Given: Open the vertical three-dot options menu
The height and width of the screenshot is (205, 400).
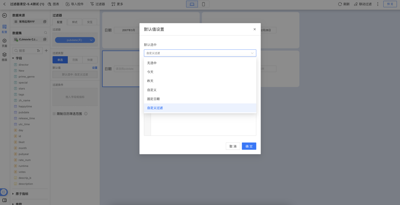Looking at the screenshot, I should 378,4.
